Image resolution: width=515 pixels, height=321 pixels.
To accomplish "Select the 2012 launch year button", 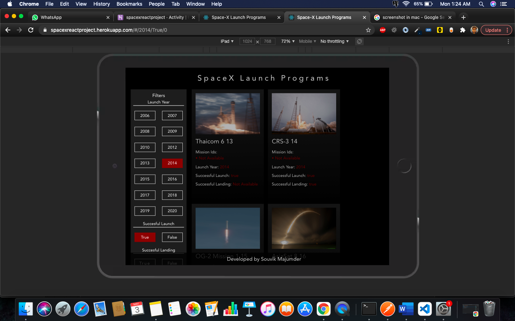I will click(172, 147).
